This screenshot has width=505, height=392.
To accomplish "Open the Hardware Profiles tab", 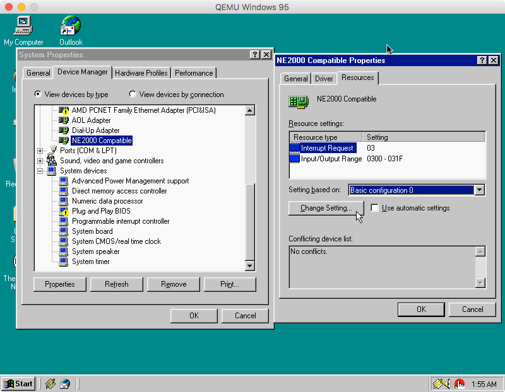I will [141, 73].
